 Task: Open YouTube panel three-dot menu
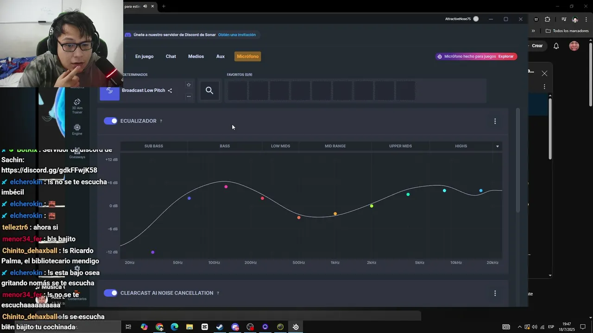pyautogui.click(x=544, y=86)
